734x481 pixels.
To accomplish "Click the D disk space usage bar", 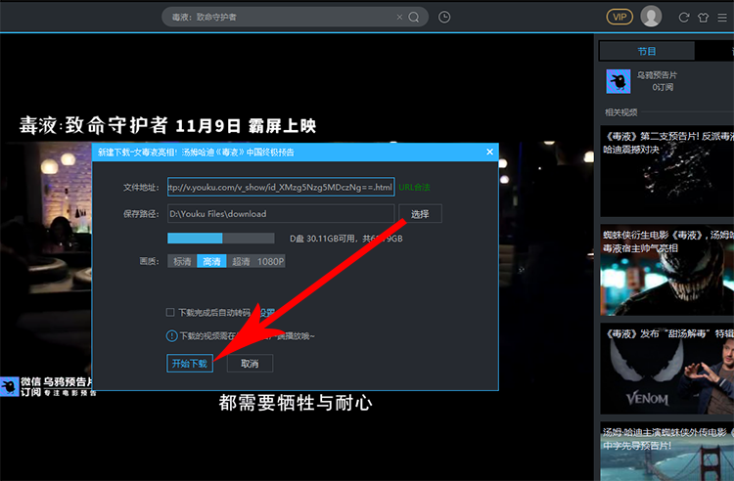I will coord(221,239).
